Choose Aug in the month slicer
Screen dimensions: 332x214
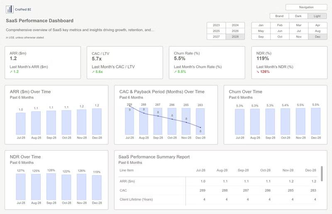click(317, 31)
